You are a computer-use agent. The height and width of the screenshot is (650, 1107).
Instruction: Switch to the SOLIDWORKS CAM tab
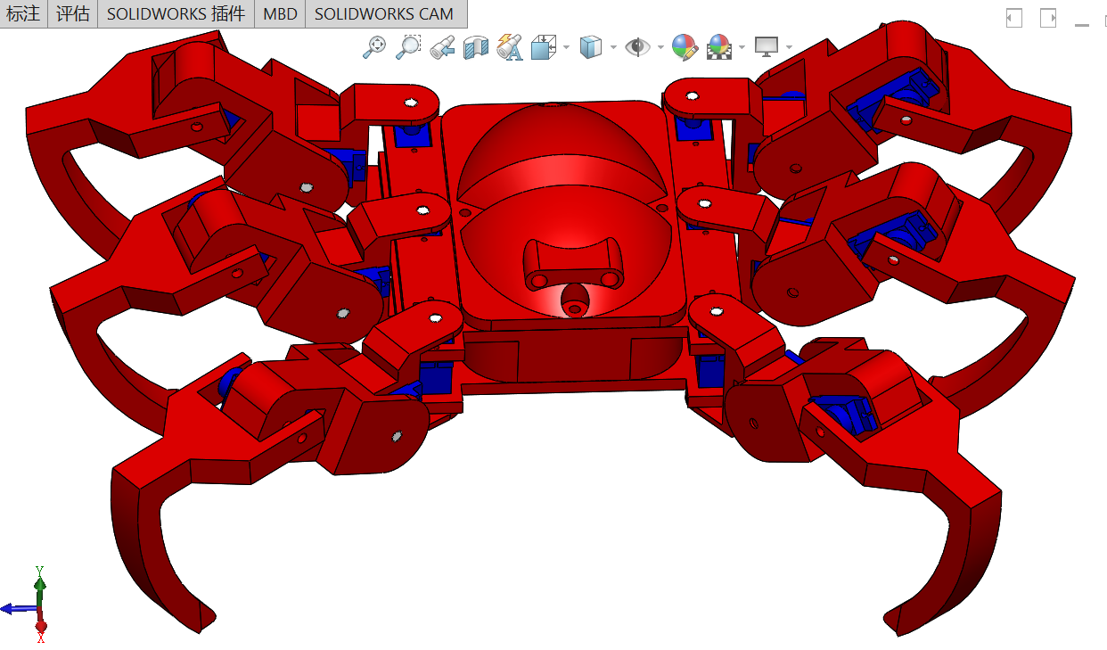[x=384, y=13]
